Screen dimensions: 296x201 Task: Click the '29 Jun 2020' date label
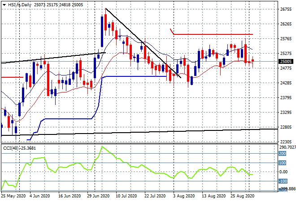[x=98, y=196]
